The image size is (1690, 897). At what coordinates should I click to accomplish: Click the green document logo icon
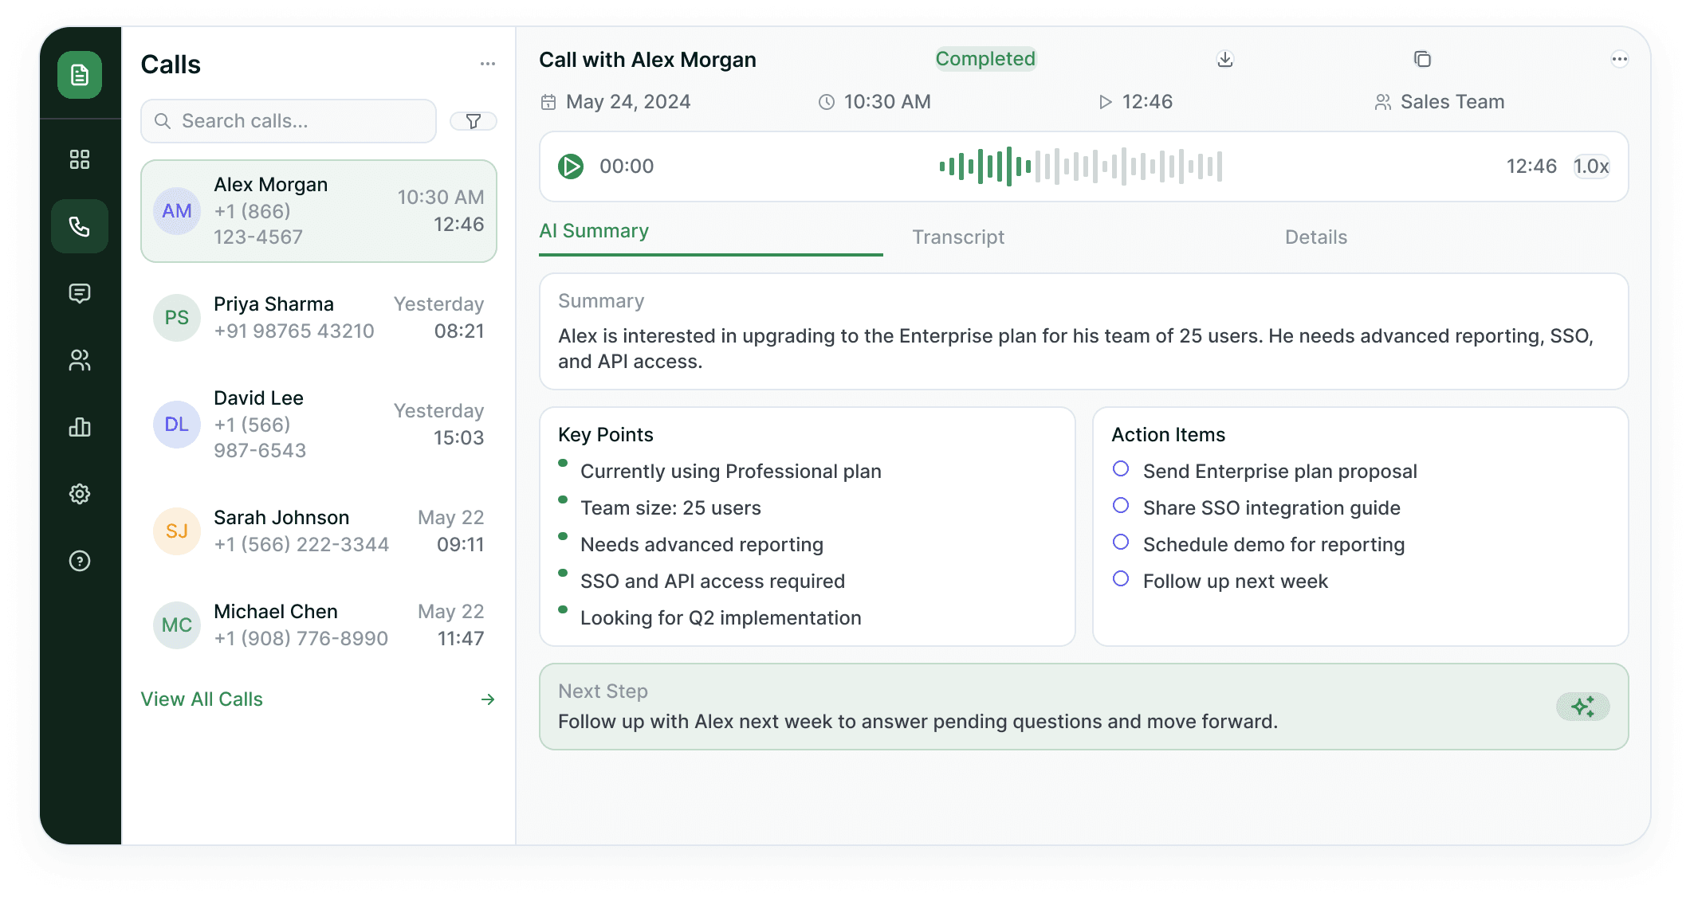(x=80, y=75)
